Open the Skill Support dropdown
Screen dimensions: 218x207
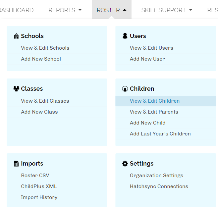167,10
